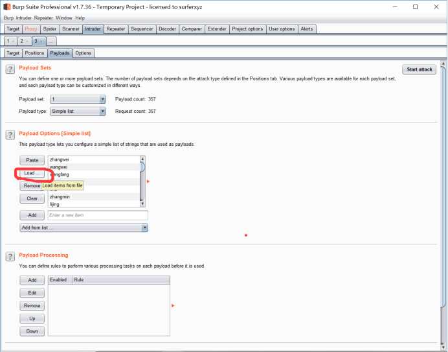Select the Payloads sub-tab
The width and height of the screenshot is (448, 352).
point(60,53)
